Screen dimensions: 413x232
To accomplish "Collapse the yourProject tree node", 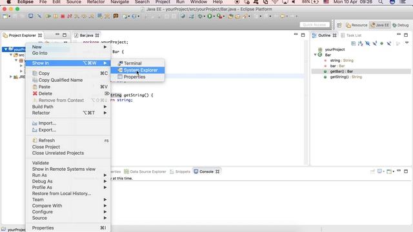I will coord(6,49).
